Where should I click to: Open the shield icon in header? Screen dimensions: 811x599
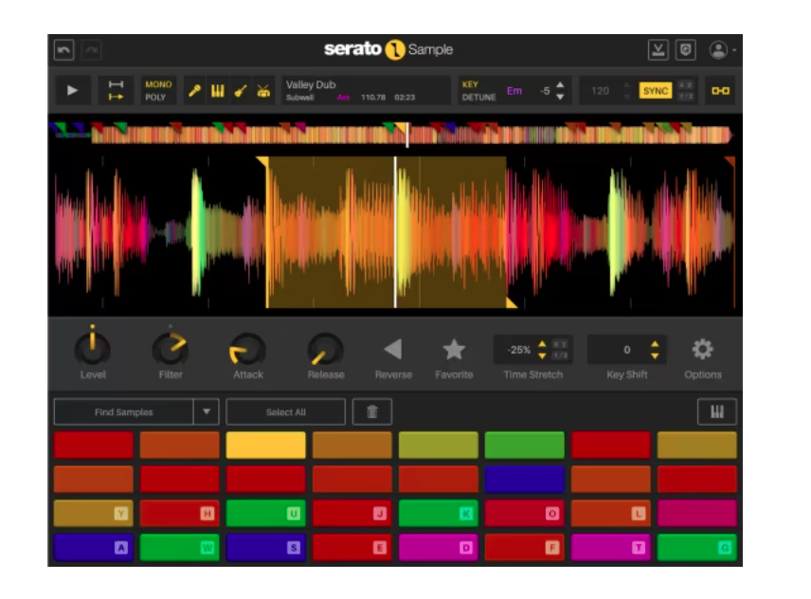[685, 50]
